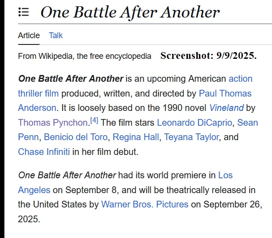
Task: Follow the Warner Bros. Pictures link
Action: (x=145, y=204)
